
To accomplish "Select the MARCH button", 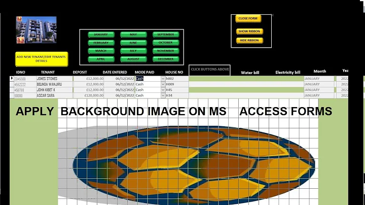I will point(101,51).
